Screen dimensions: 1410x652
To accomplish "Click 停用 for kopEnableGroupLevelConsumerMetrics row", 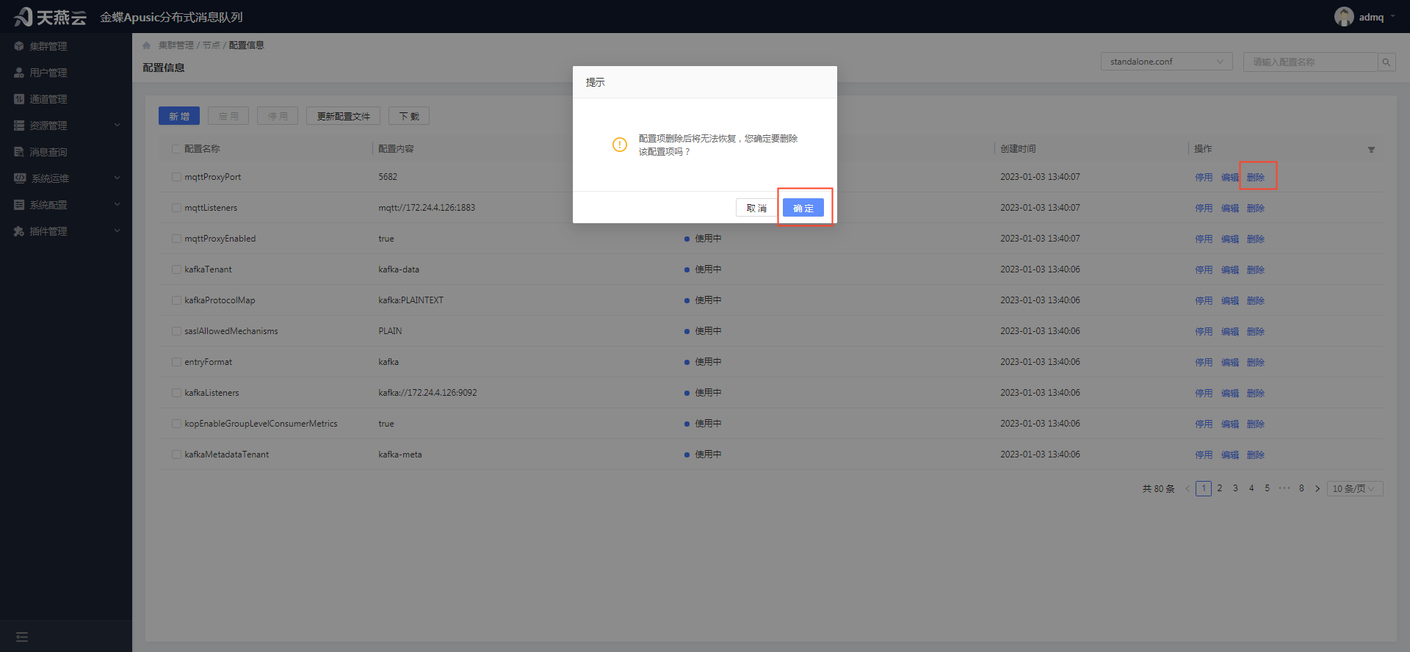I will 1204,424.
